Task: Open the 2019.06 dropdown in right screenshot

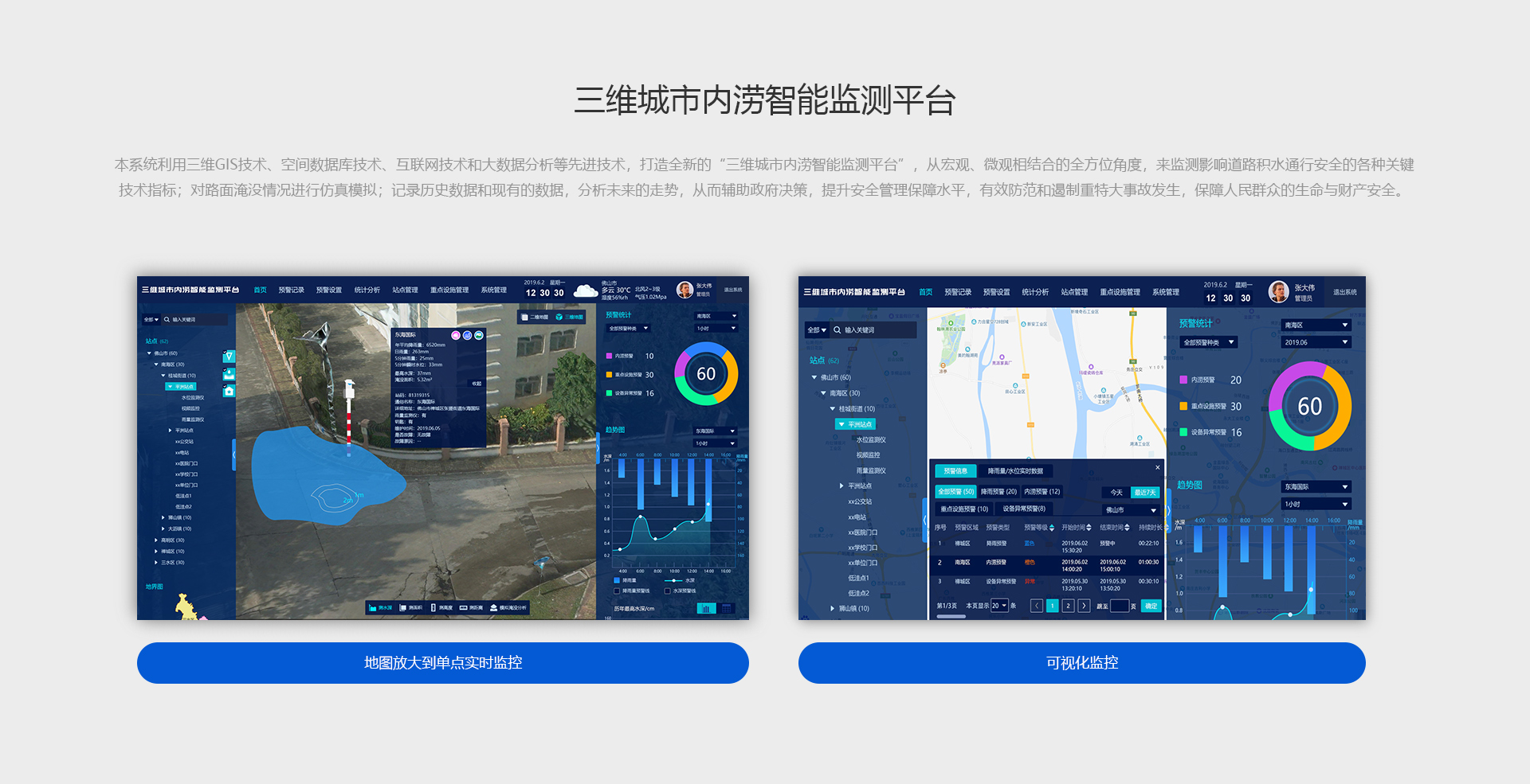Action: [x=1316, y=342]
